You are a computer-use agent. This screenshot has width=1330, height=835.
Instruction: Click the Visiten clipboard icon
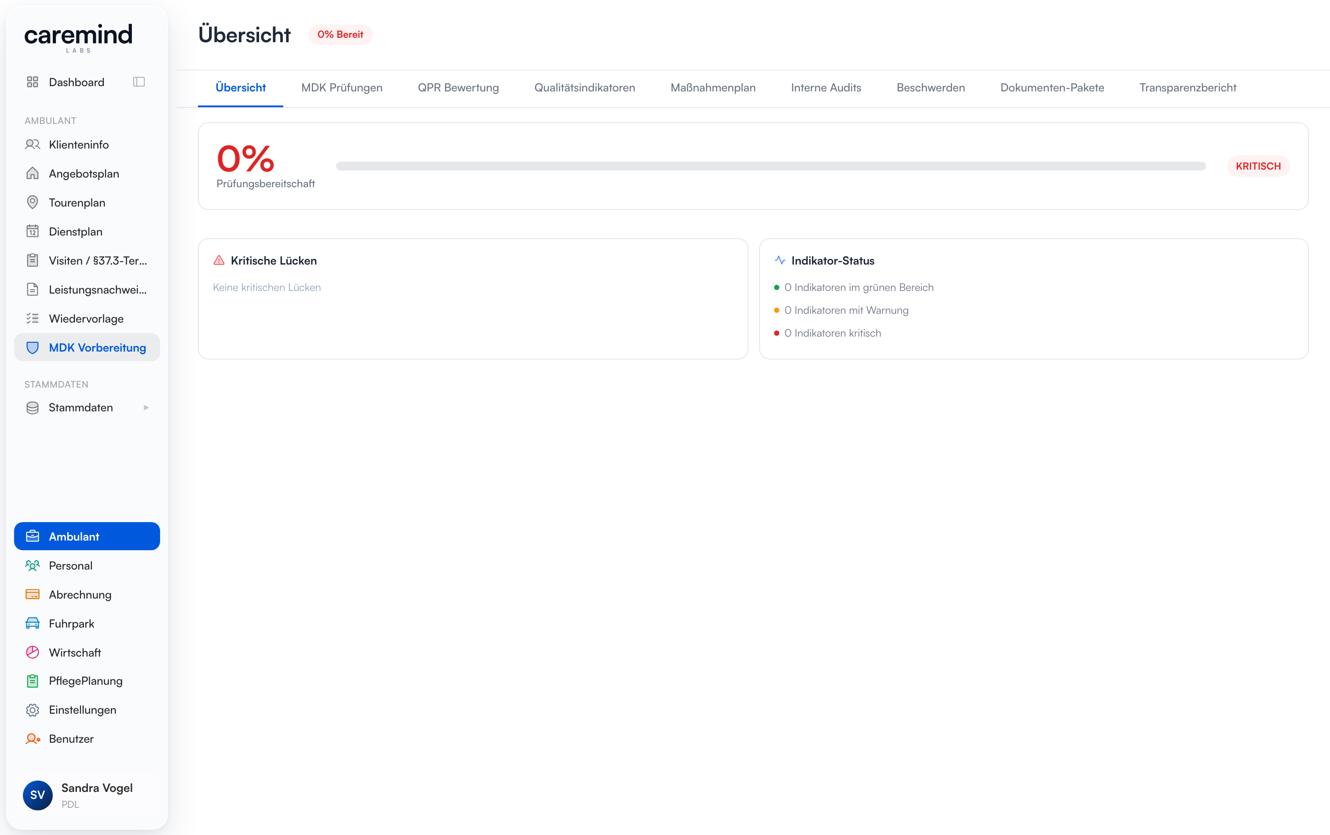click(33, 261)
